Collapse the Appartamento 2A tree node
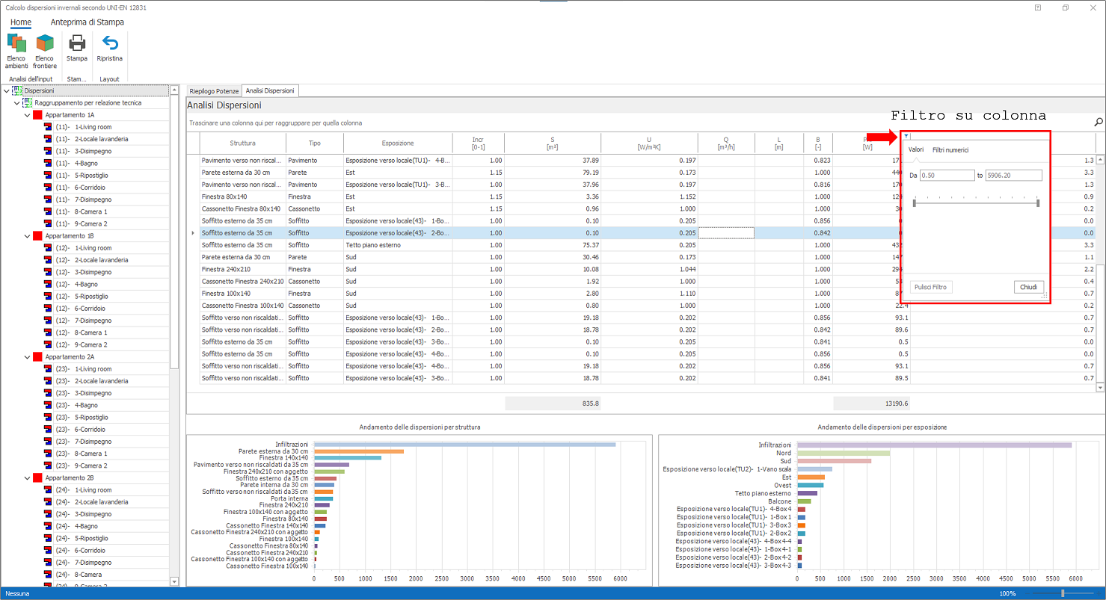Viewport: 1106px width, 600px height. click(27, 357)
